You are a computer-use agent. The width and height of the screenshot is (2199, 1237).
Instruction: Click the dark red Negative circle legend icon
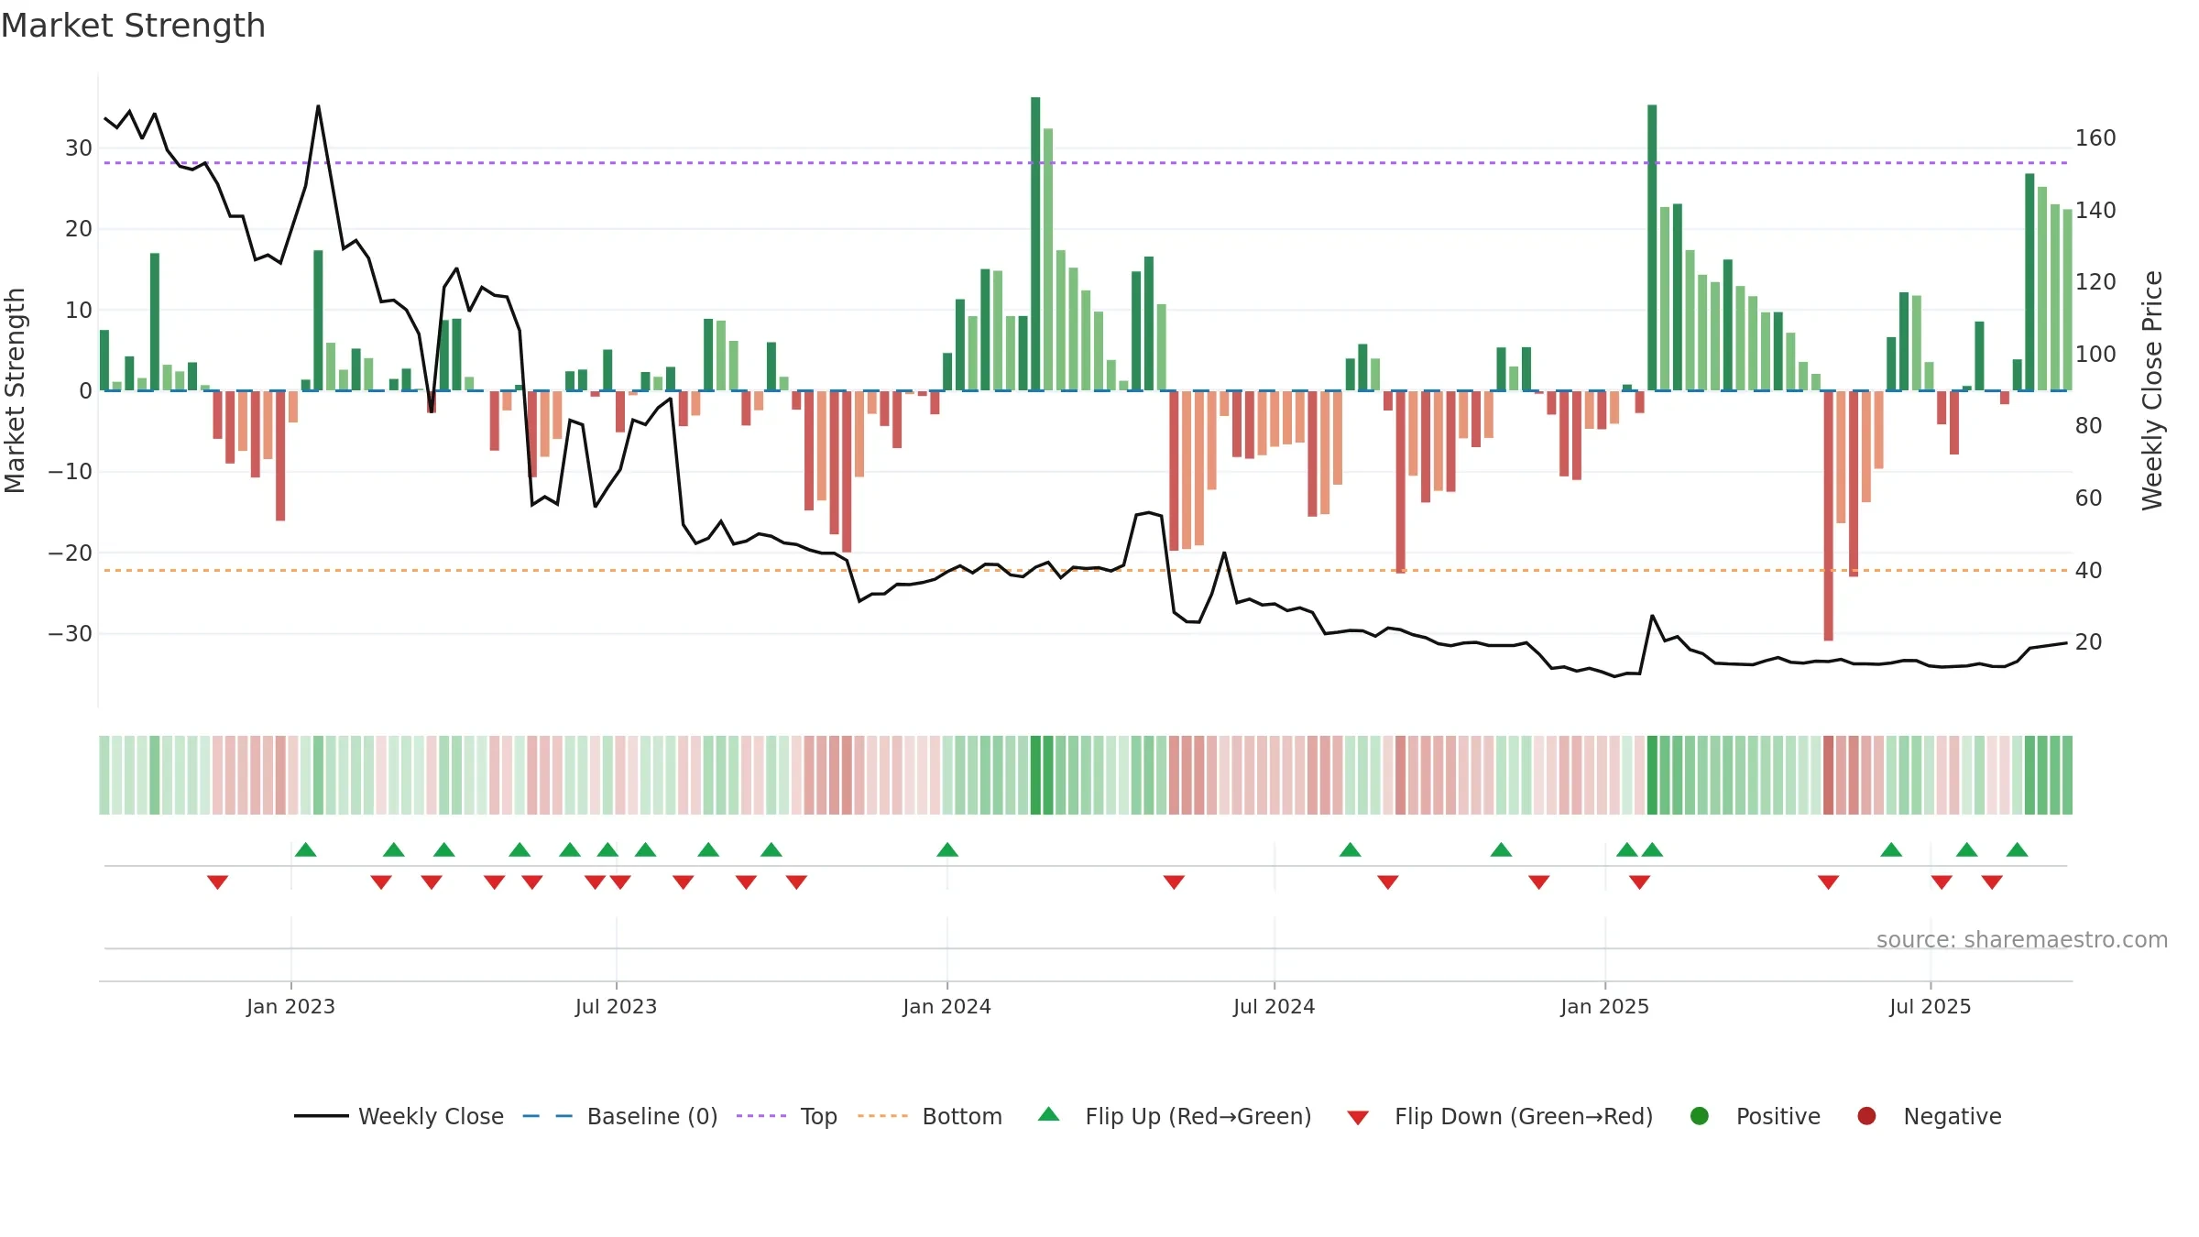(1866, 1116)
